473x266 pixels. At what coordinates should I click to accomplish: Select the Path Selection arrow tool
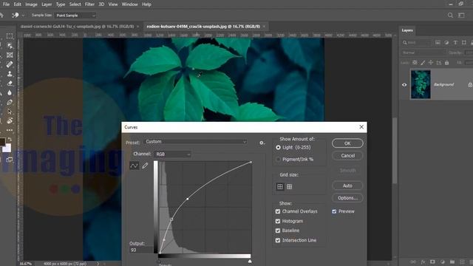click(x=10, y=112)
